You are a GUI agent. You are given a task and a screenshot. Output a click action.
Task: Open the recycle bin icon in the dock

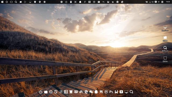click(x=71, y=92)
